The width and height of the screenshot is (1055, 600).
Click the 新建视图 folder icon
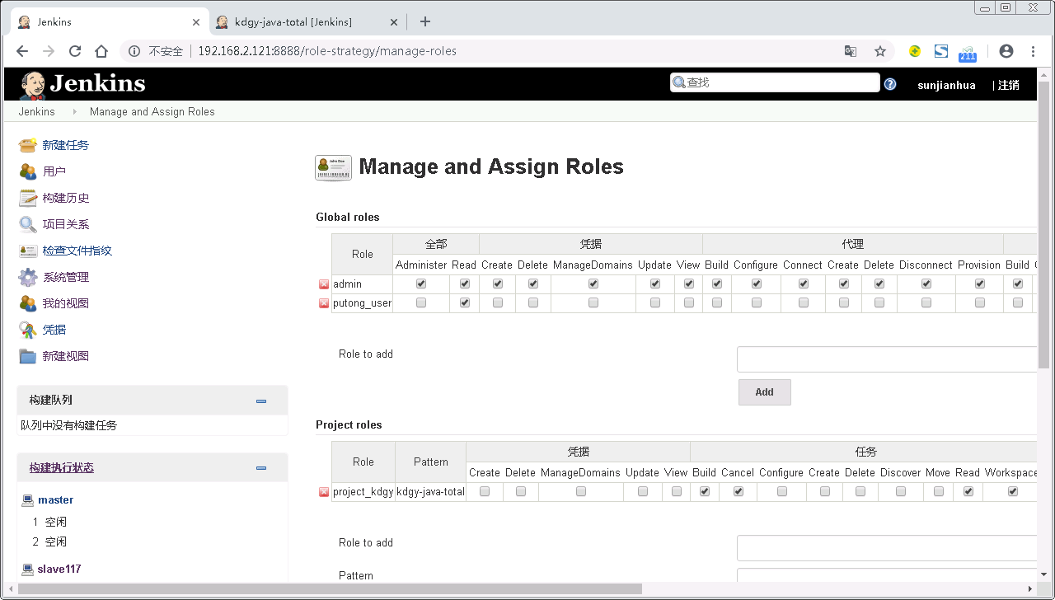tap(28, 356)
